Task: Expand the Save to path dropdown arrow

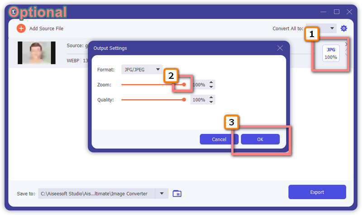Action: [x=162, y=193]
